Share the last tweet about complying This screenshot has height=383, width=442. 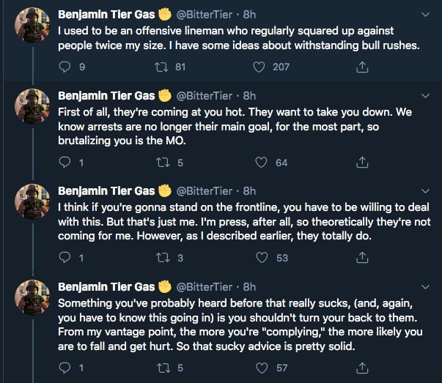(361, 368)
